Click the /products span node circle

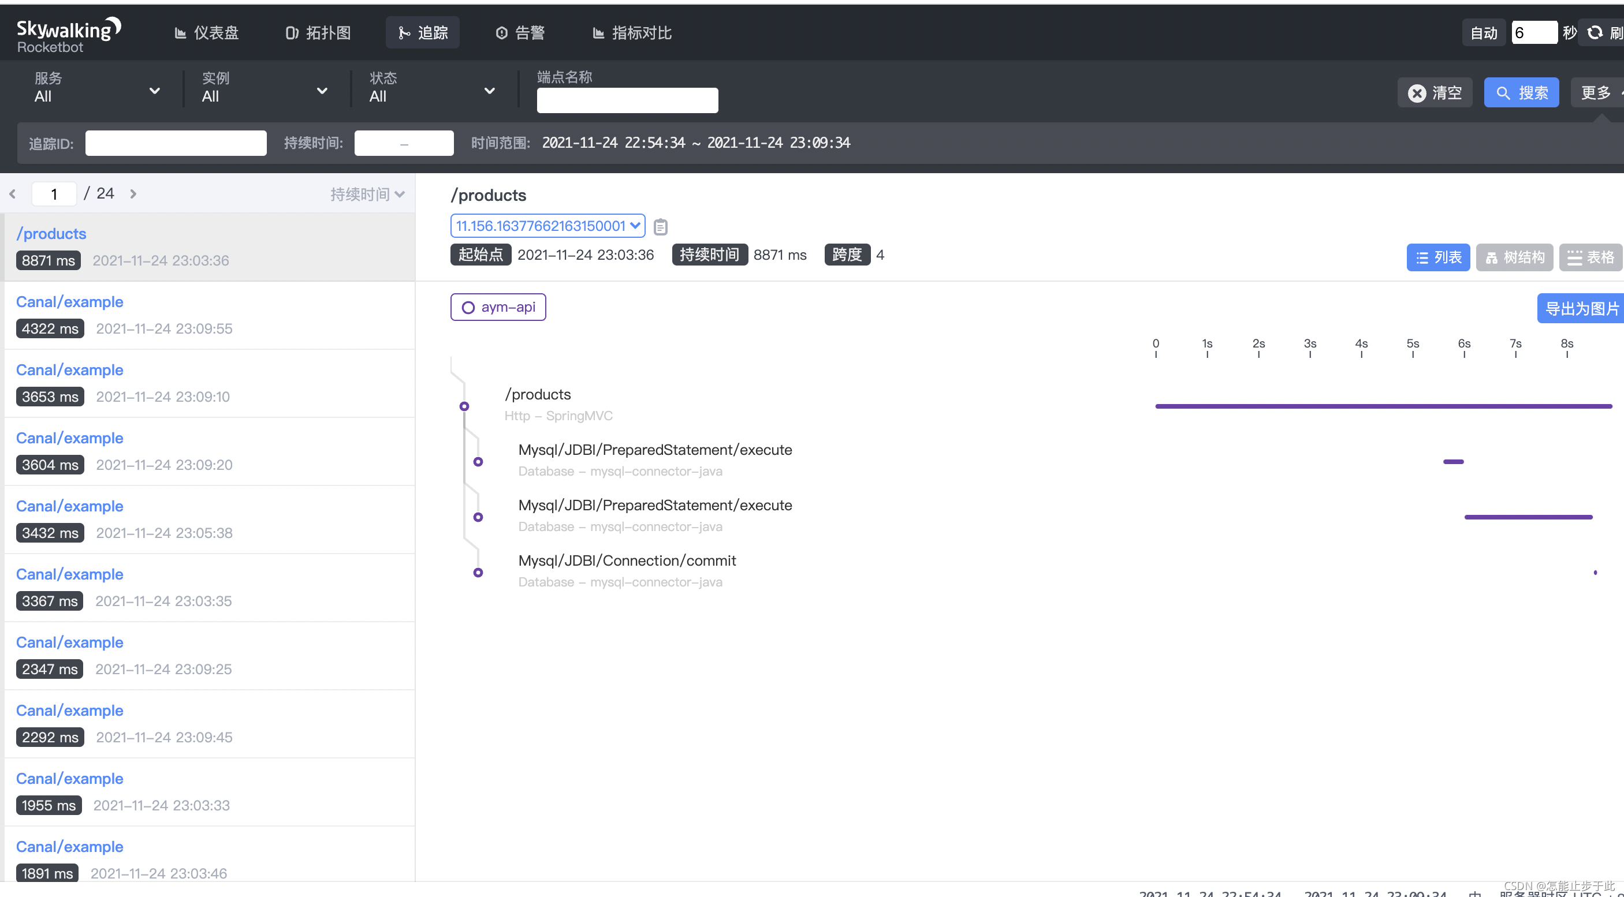click(x=464, y=406)
